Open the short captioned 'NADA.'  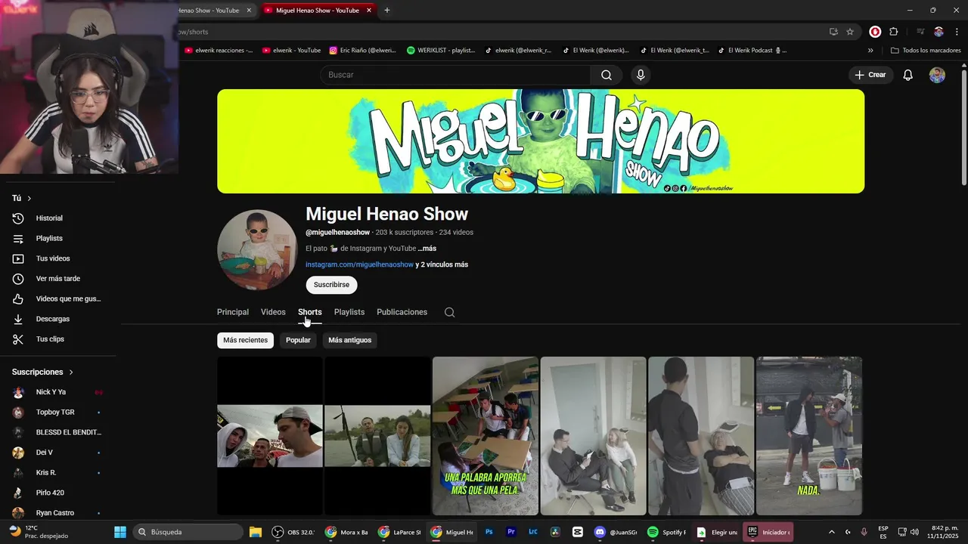pos(809,436)
